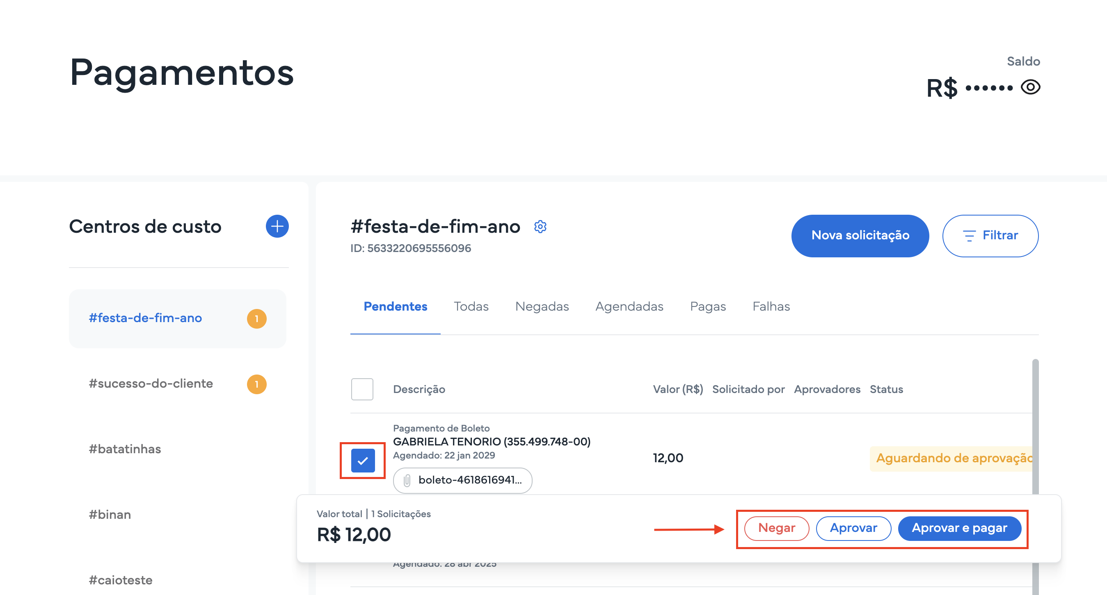Click pending count badge for #sucesso-do-cliente
The height and width of the screenshot is (595, 1107).
pyautogui.click(x=256, y=384)
